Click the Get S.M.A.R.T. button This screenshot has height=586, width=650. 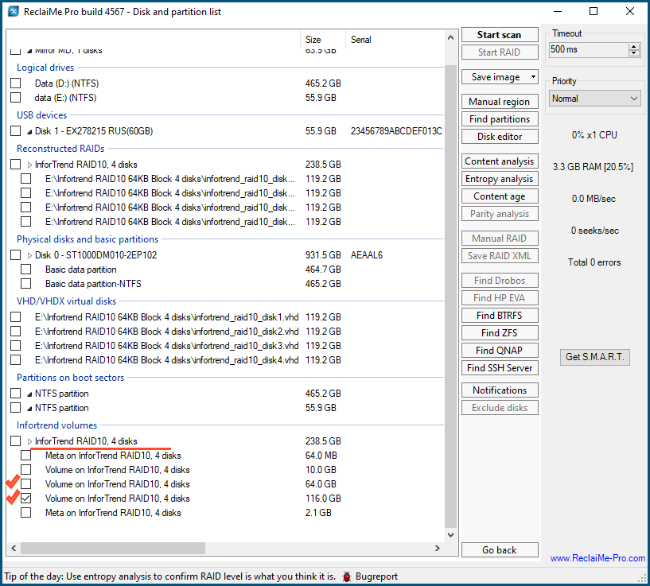[x=595, y=357]
